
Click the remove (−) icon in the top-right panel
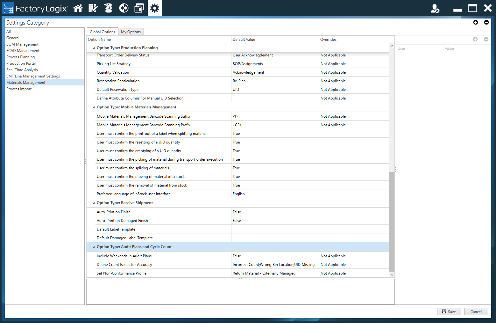click(486, 22)
